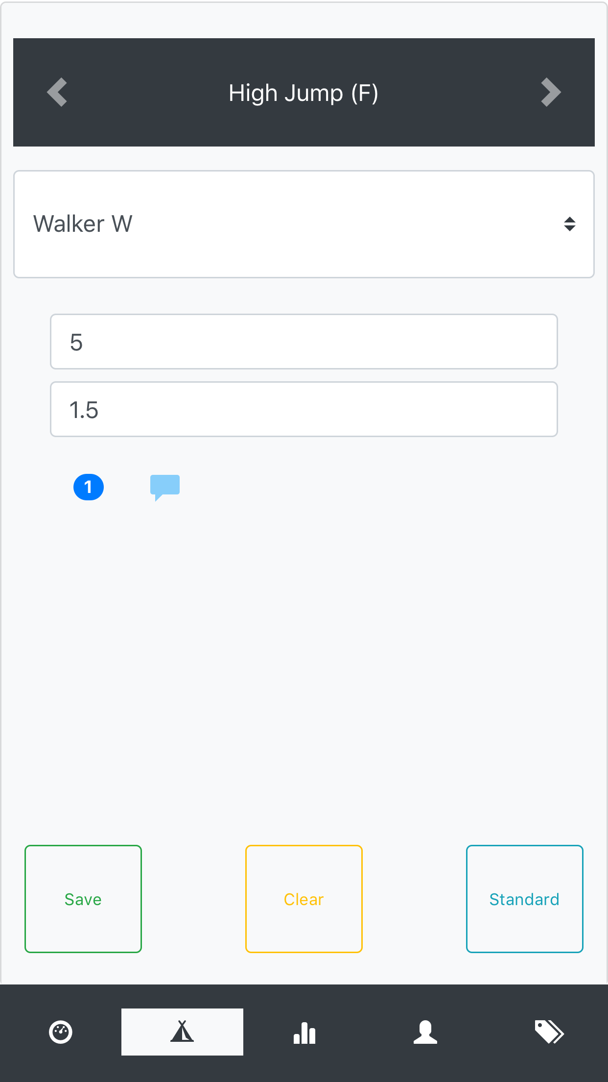Click the blue number 1 badge
Image resolution: width=608 pixels, height=1082 pixels.
89,487
